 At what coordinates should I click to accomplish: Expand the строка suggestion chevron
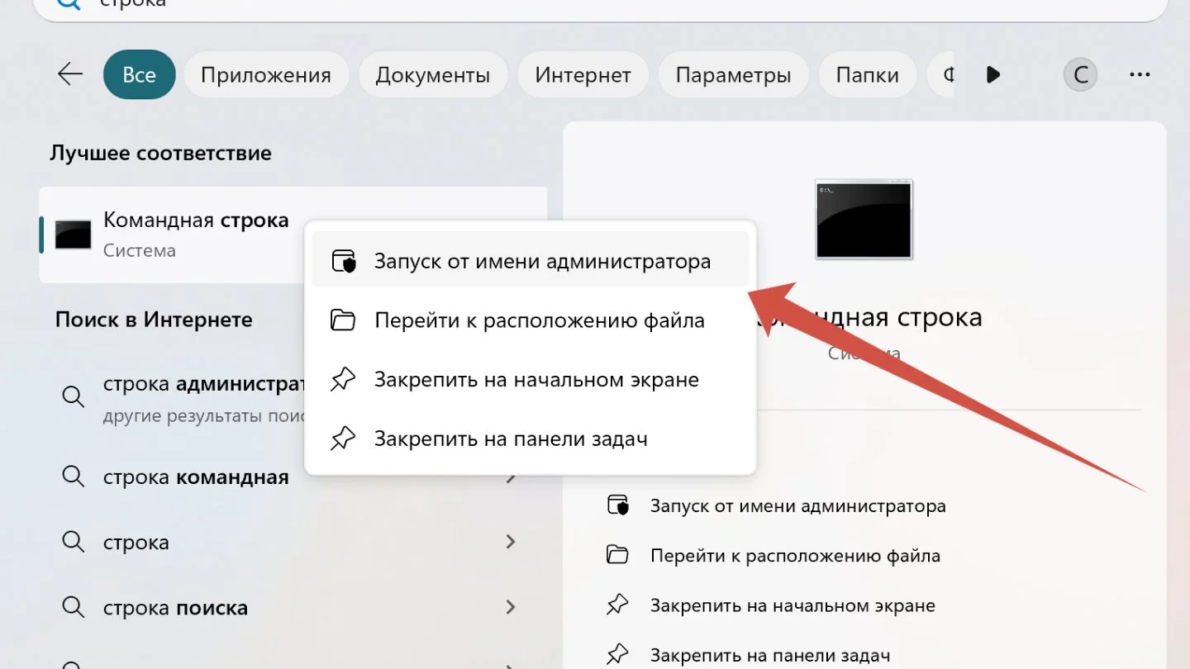(x=511, y=542)
